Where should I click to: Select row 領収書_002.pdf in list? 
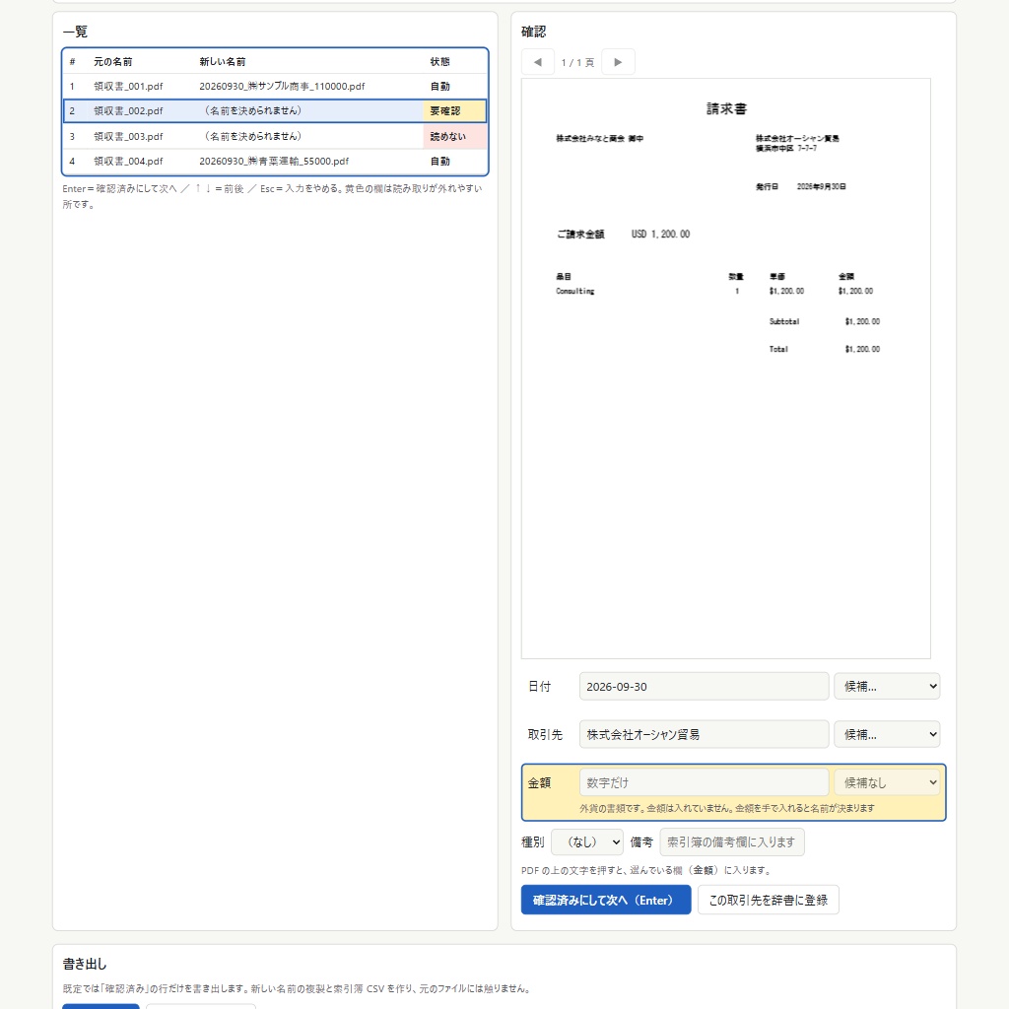tap(276, 110)
